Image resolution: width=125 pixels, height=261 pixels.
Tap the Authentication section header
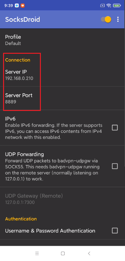(21, 219)
